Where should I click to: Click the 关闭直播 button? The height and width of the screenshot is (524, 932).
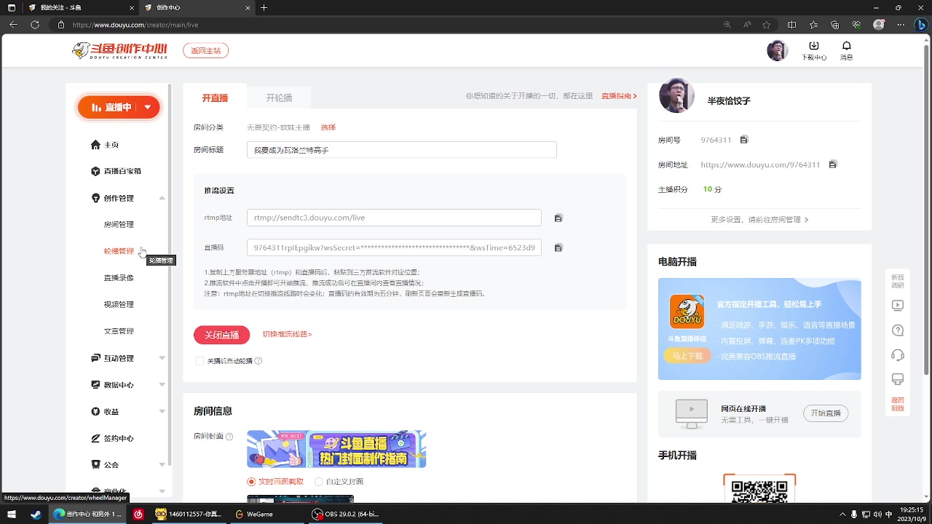pyautogui.click(x=221, y=335)
